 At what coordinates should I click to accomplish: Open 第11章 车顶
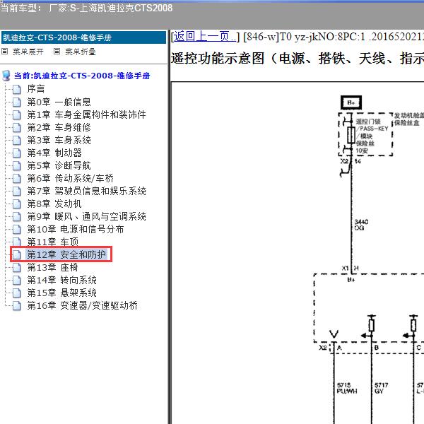(x=53, y=242)
